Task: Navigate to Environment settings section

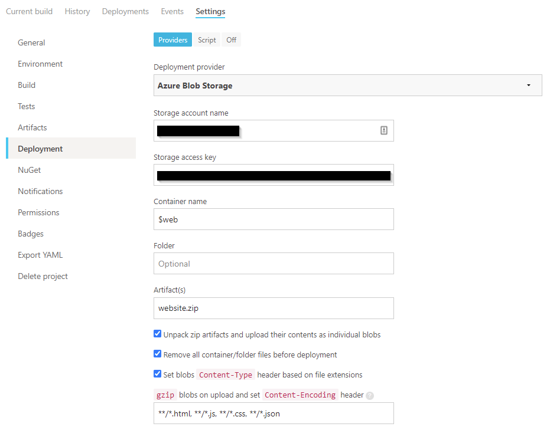Action: [x=40, y=64]
